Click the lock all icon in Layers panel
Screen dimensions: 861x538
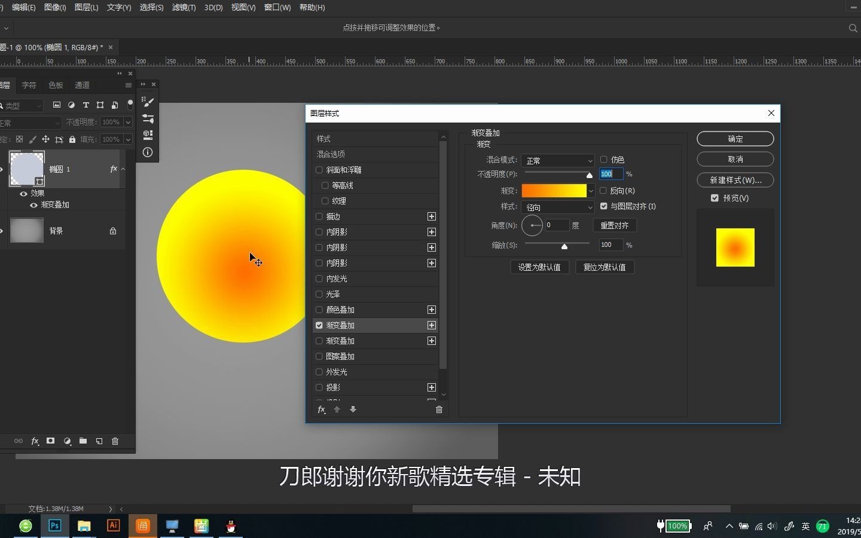pyautogui.click(x=72, y=139)
